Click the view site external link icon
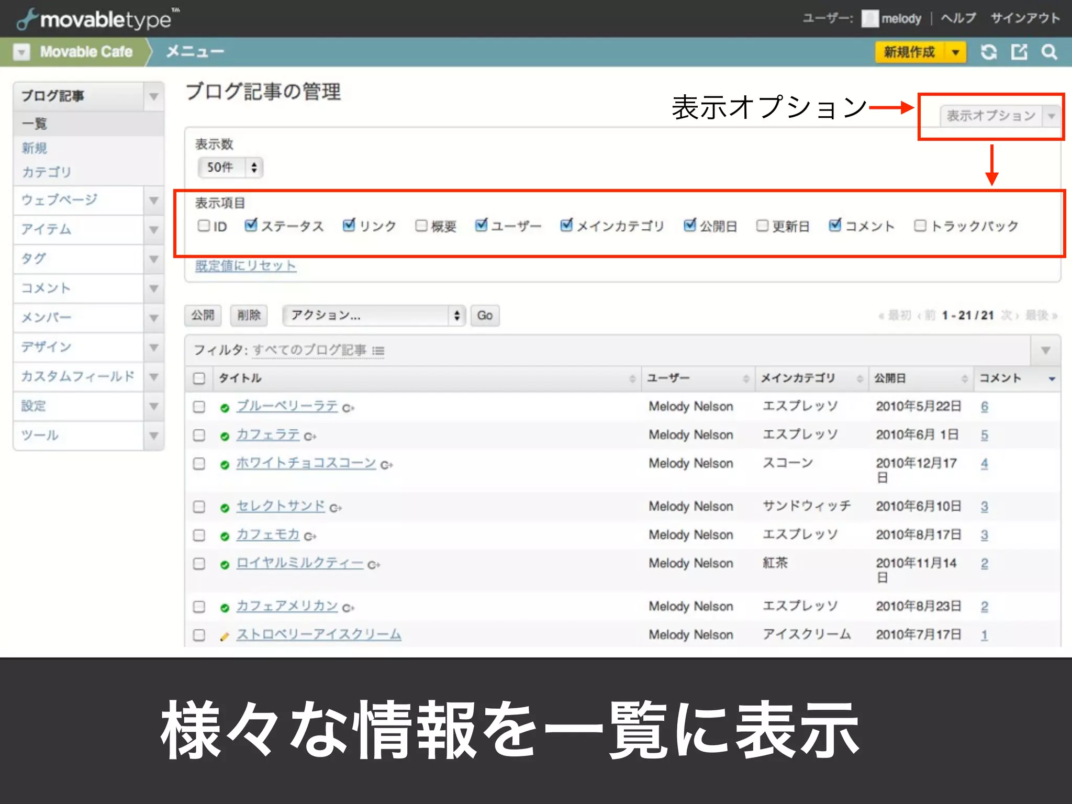 pyautogui.click(x=1019, y=52)
